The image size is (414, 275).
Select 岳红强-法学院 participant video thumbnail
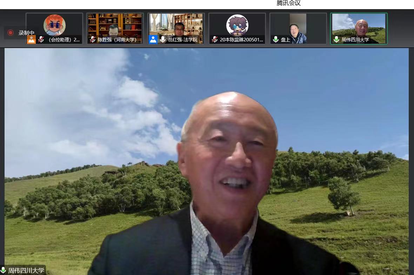click(x=176, y=25)
